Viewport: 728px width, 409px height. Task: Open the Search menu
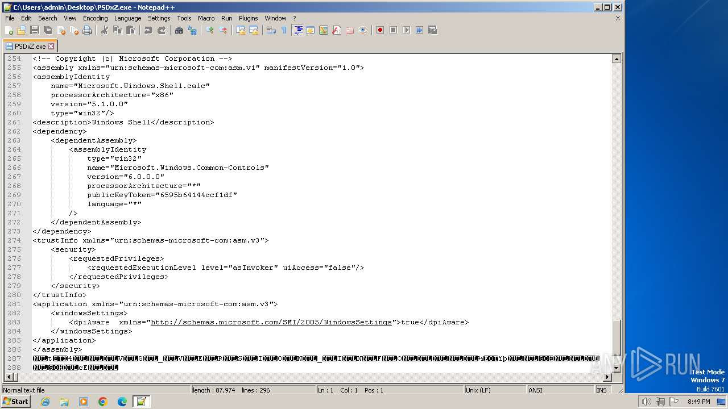pos(48,18)
